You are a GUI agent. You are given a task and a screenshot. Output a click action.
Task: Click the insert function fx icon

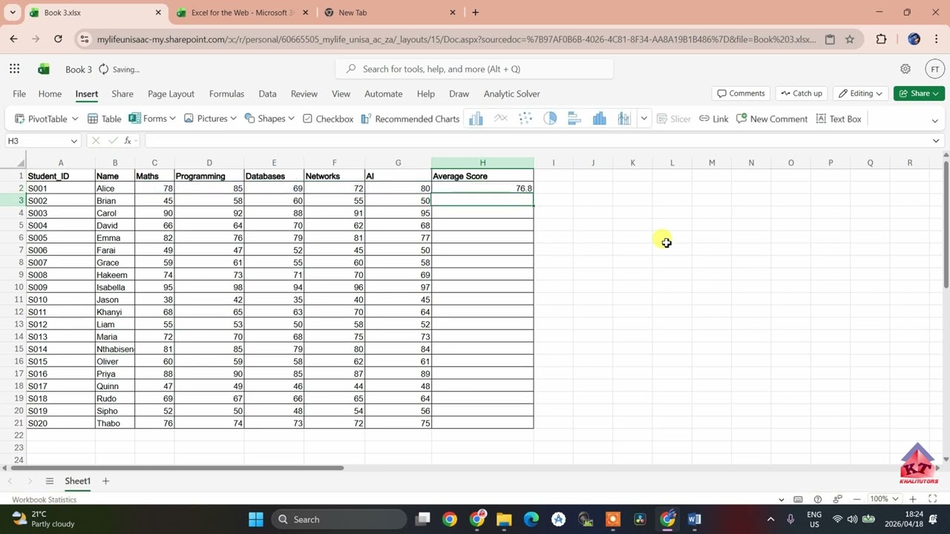pos(128,140)
